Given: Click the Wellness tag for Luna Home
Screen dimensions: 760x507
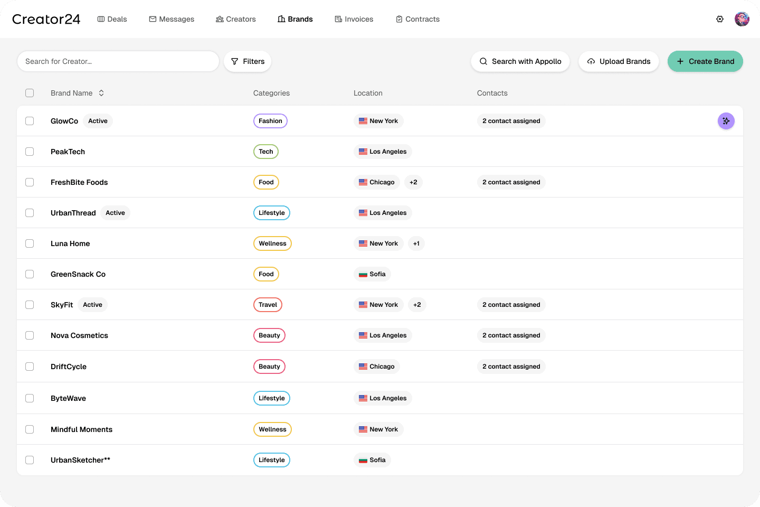Looking at the screenshot, I should [272, 243].
